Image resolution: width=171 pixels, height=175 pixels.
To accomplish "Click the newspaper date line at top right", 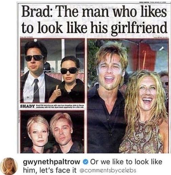I will click(153, 1).
